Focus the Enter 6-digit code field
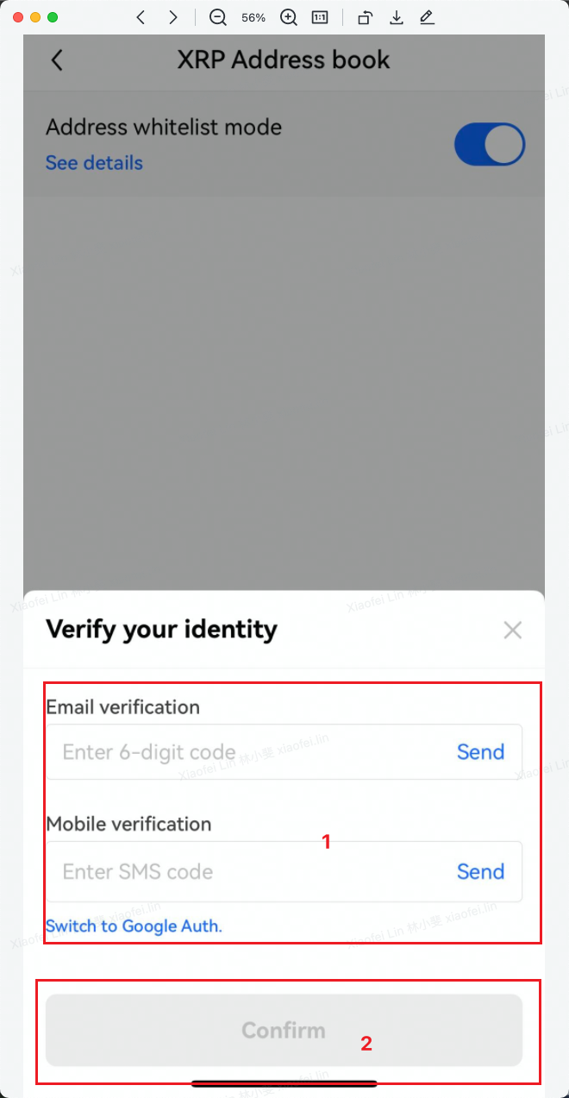569x1098 pixels. (241, 752)
